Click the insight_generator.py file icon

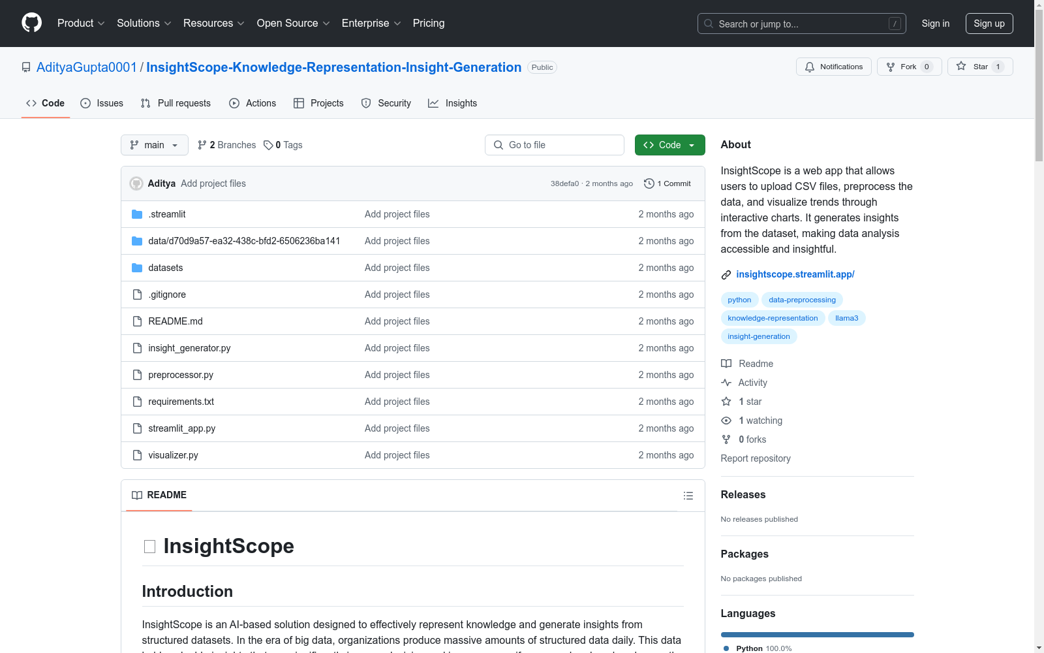(x=137, y=348)
